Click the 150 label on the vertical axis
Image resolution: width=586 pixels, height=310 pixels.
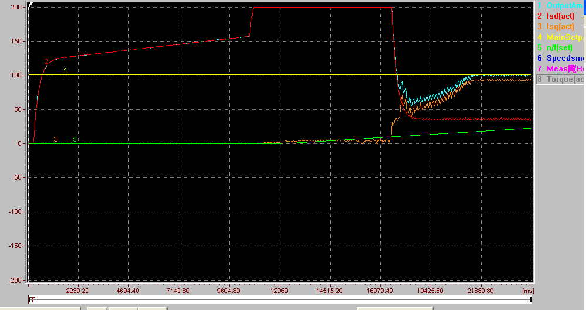[x=16, y=41]
